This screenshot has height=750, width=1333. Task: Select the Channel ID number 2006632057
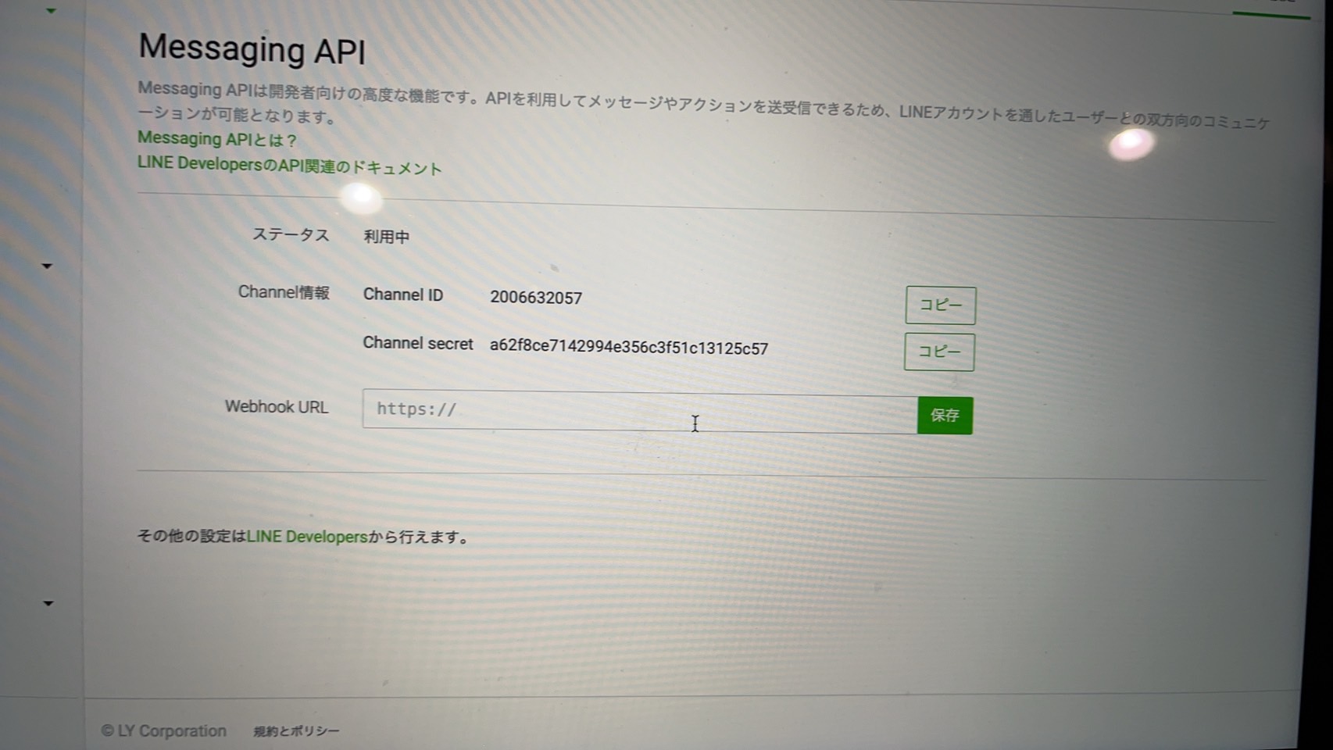click(x=536, y=298)
